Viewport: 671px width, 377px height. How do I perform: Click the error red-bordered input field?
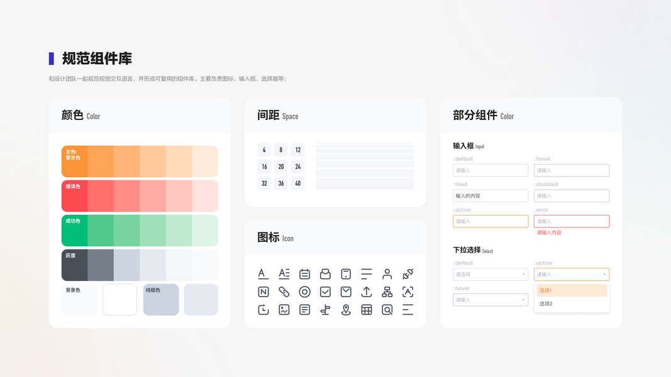[x=571, y=221]
